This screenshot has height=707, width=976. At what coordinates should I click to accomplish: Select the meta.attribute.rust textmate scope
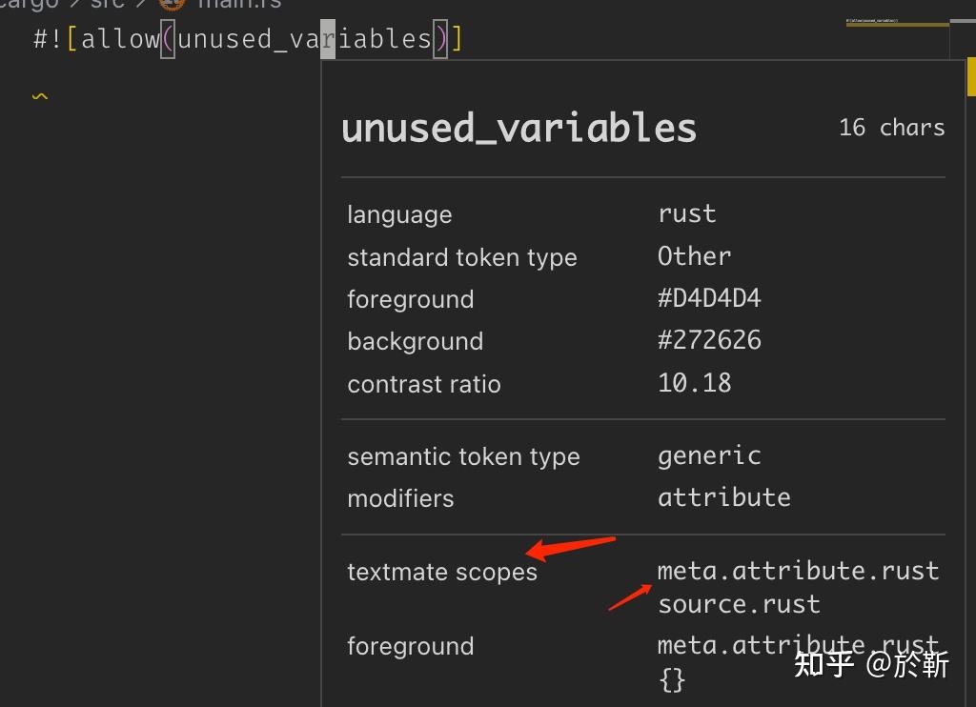[x=798, y=570]
